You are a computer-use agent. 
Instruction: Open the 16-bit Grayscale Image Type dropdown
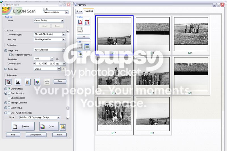(64, 50)
